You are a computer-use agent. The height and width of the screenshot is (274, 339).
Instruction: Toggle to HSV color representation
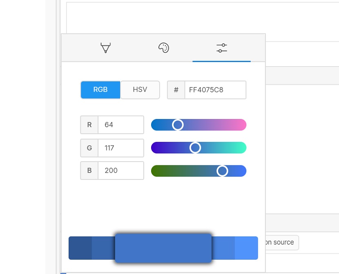[x=140, y=90]
